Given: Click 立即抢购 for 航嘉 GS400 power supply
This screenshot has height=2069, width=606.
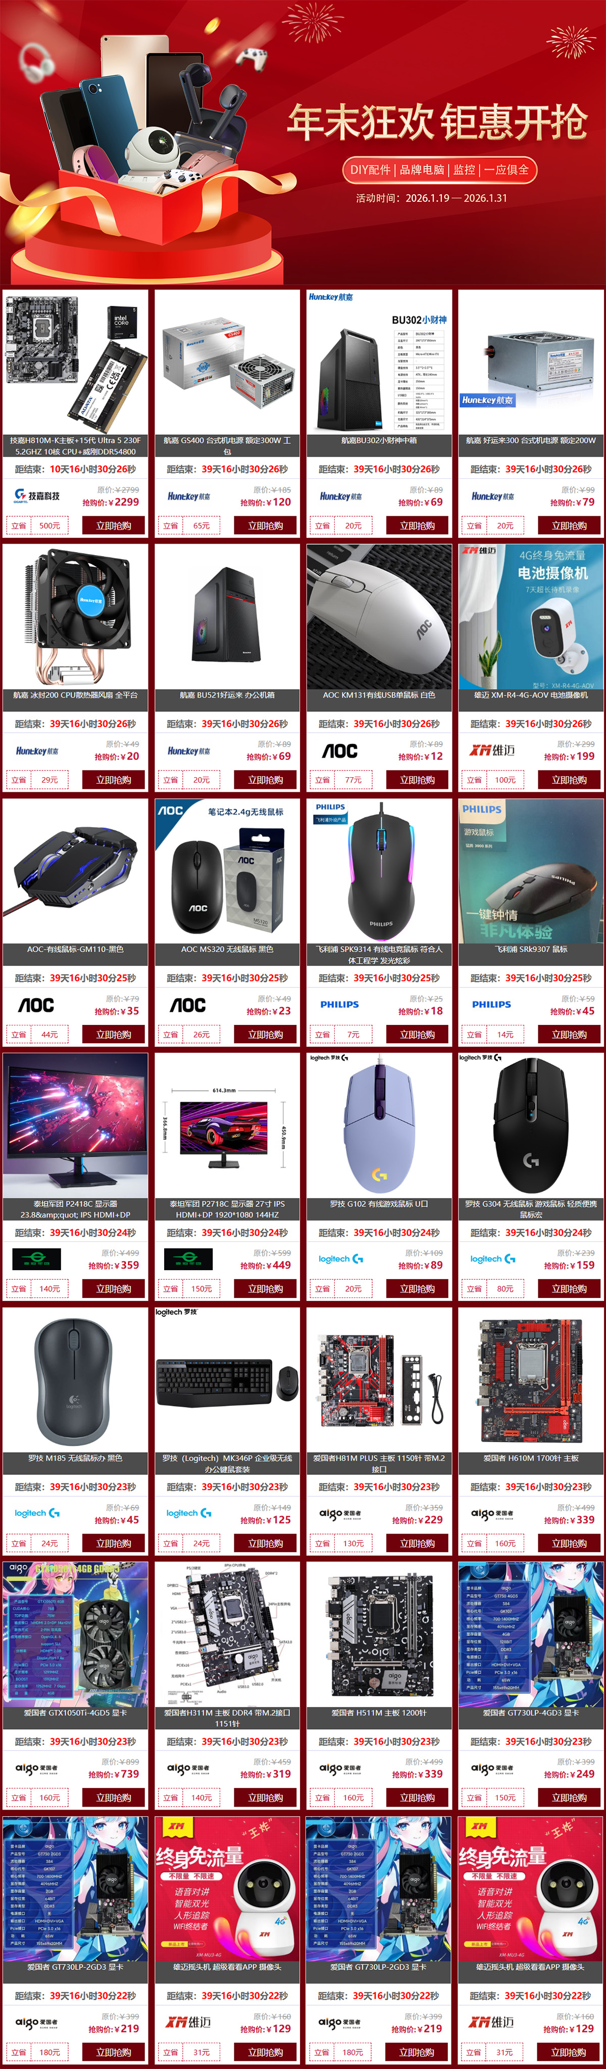Looking at the screenshot, I should point(266,525).
